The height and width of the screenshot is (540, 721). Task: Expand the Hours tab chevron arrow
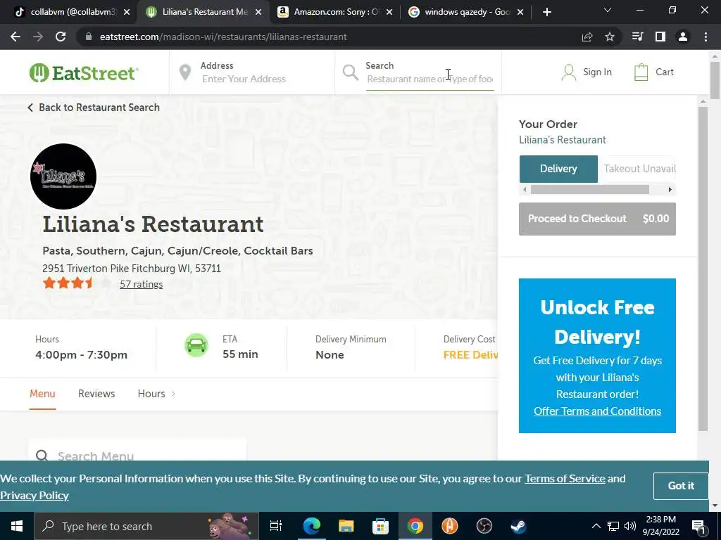tap(173, 394)
